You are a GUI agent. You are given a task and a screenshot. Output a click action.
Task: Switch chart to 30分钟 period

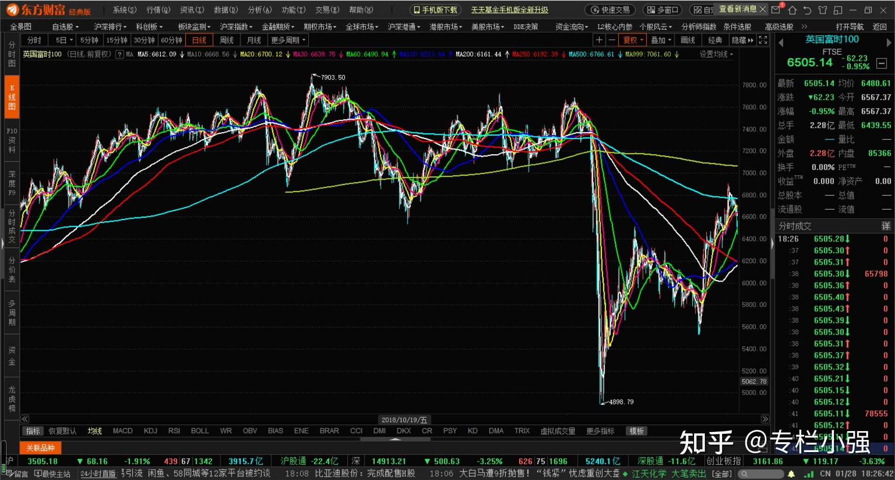tap(144, 40)
